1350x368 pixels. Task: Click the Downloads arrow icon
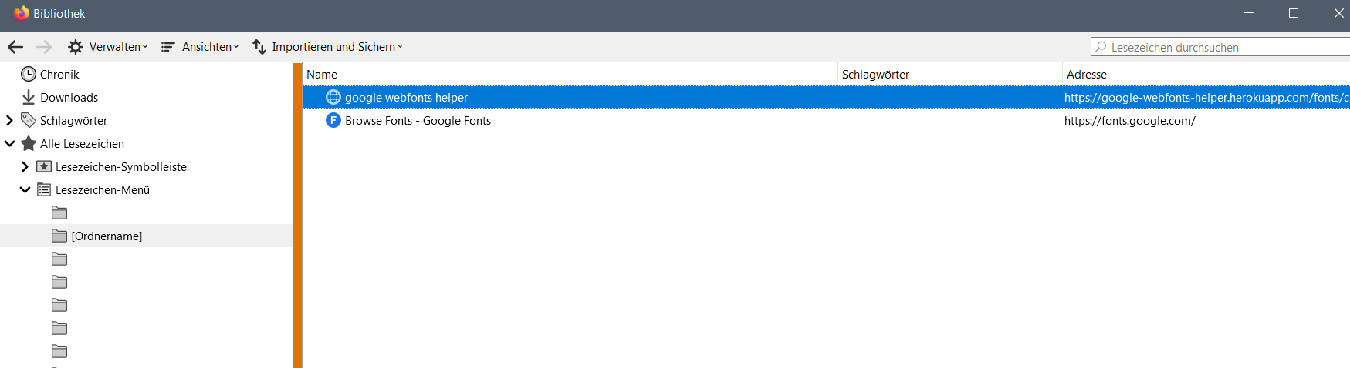tap(29, 97)
